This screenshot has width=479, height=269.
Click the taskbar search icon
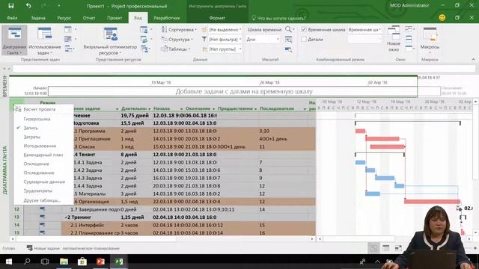[27, 262]
